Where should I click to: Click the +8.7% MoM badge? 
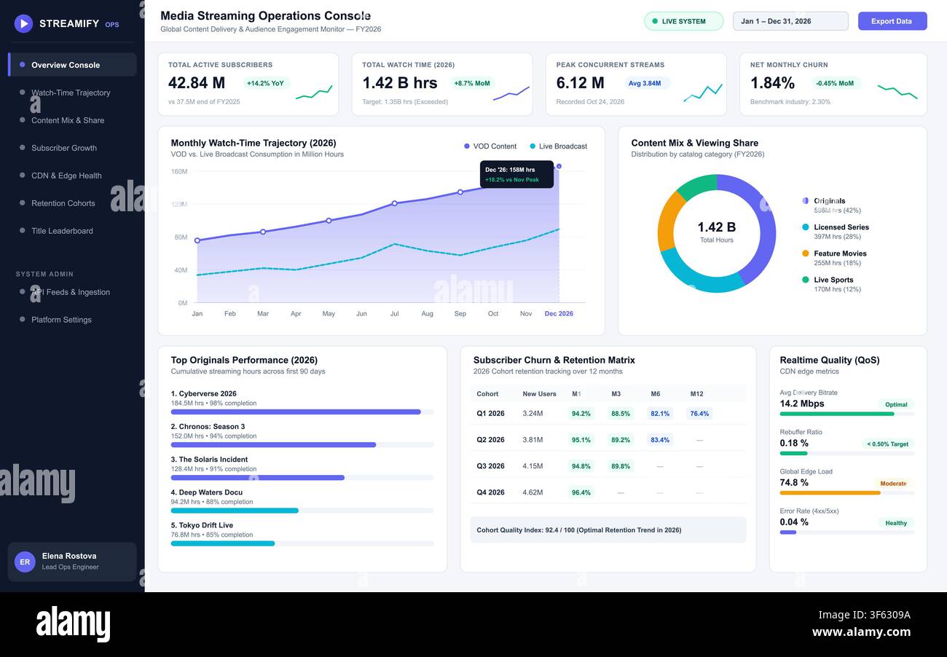tap(472, 83)
